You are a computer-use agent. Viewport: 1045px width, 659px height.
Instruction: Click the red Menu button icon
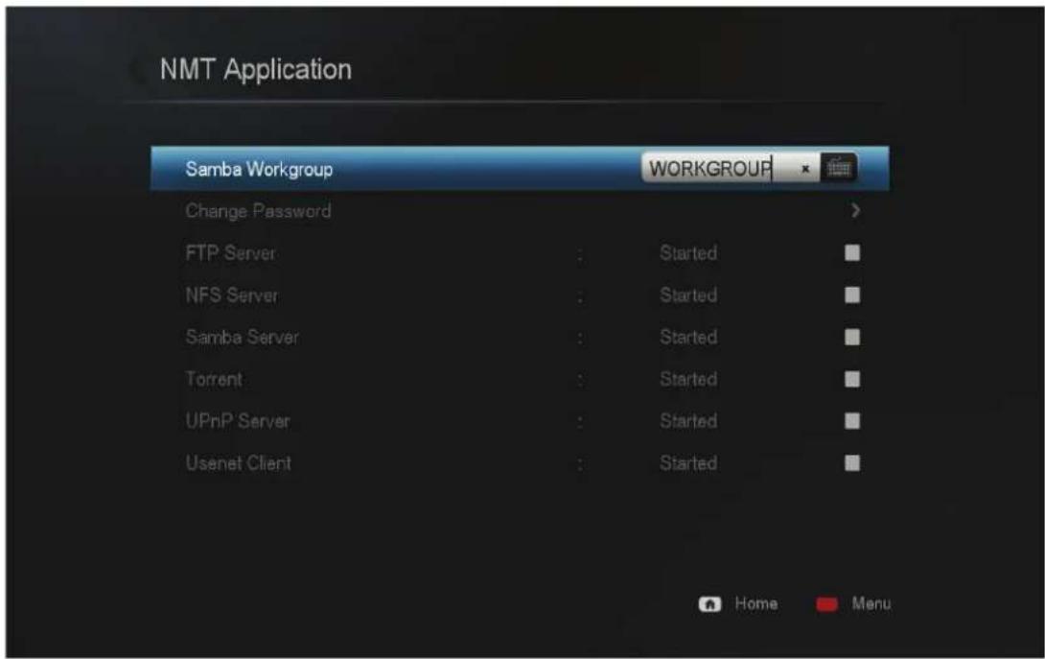click(827, 604)
